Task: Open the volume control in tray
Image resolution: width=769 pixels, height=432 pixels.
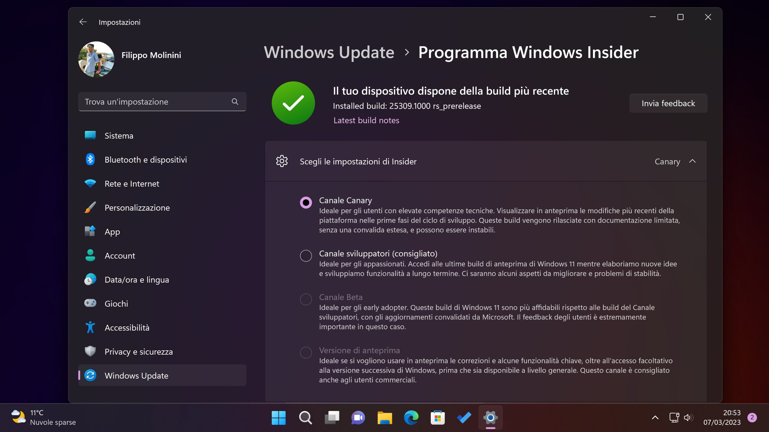Action: 688,418
